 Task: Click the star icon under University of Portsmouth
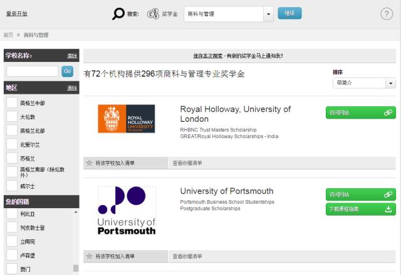pyautogui.click(x=89, y=256)
